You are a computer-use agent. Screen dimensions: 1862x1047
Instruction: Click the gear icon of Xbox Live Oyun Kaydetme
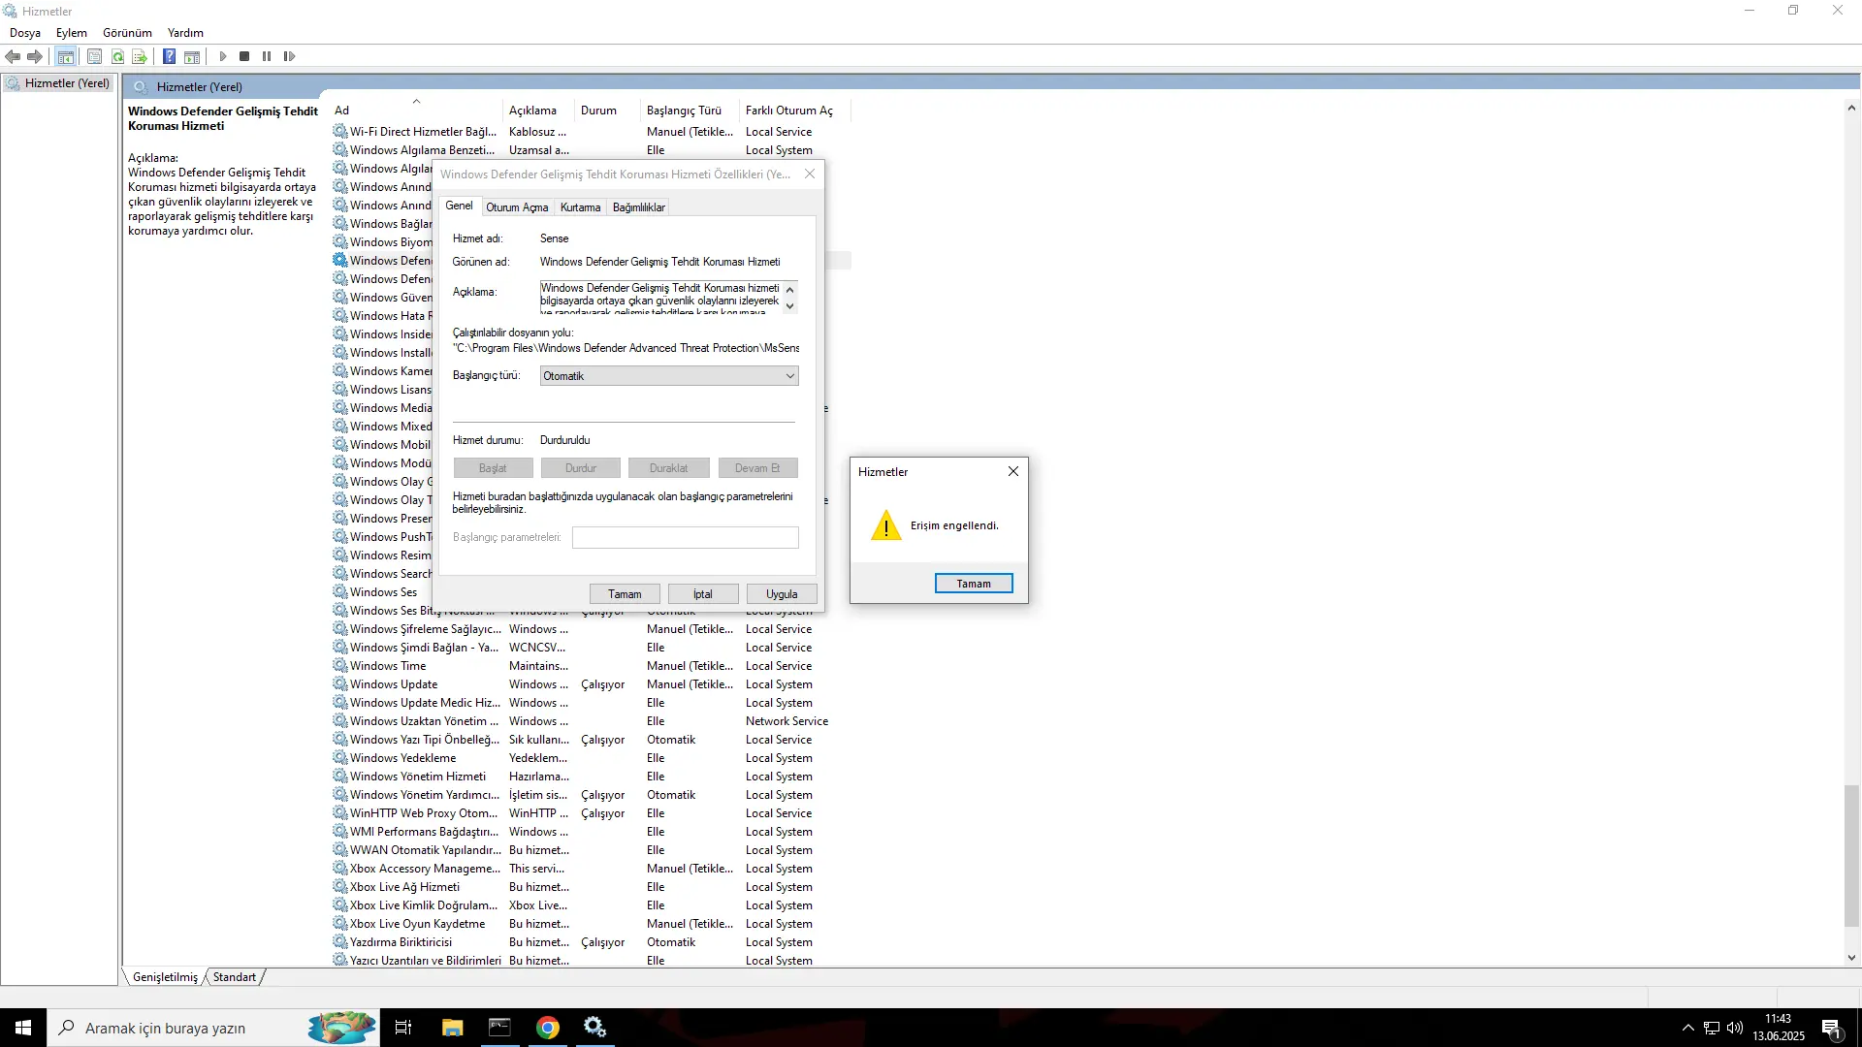339,924
